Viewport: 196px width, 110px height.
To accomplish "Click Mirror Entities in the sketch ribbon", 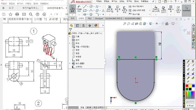I will coord(136,6).
